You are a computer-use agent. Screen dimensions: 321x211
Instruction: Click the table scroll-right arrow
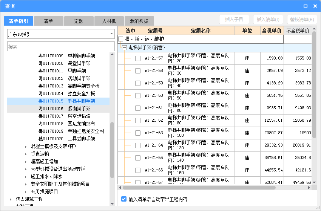click(x=309, y=188)
